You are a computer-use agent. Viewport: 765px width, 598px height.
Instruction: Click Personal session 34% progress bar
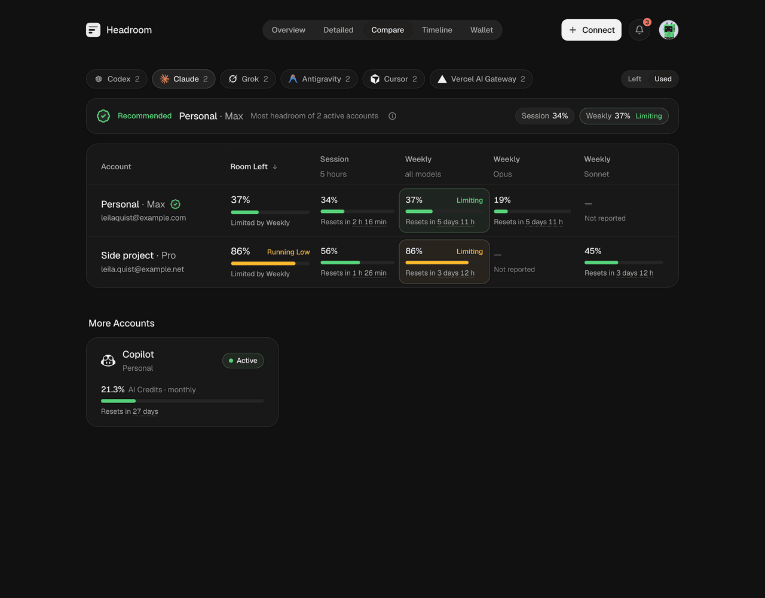coord(357,212)
